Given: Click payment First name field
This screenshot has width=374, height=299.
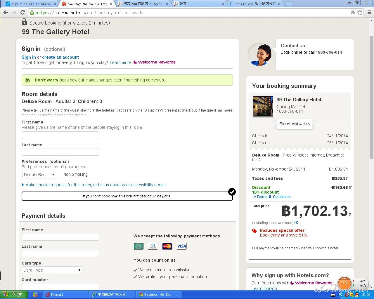Looking at the screenshot, I should pyautogui.click(x=60, y=237).
